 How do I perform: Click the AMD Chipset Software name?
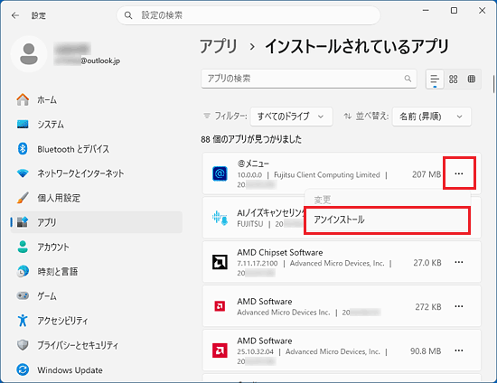click(x=280, y=253)
